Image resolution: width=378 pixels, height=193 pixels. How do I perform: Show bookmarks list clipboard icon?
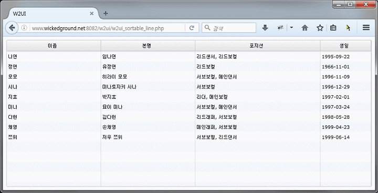[333, 28]
